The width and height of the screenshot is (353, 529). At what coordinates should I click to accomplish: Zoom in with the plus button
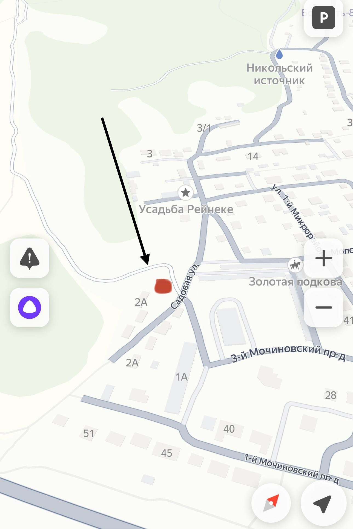tap(324, 258)
